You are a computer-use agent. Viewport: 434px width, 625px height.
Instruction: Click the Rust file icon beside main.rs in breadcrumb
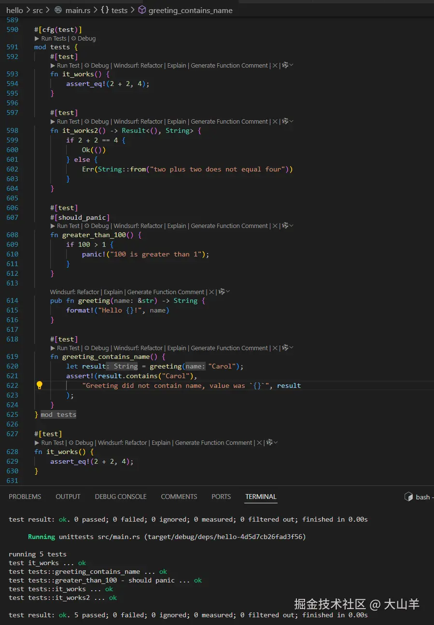pos(58,10)
